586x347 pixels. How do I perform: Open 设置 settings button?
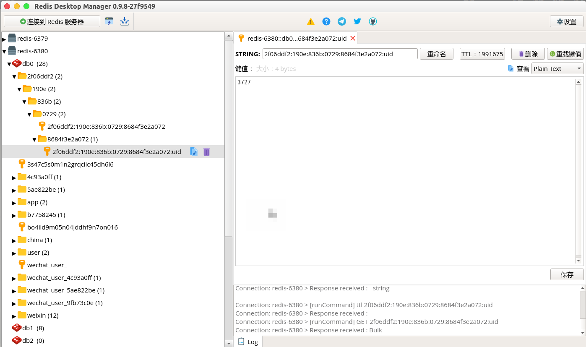pyautogui.click(x=566, y=21)
